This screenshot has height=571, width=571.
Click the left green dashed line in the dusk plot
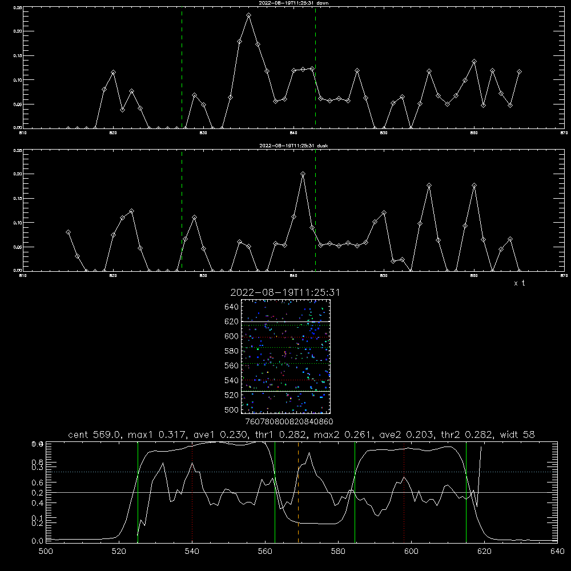(182, 210)
